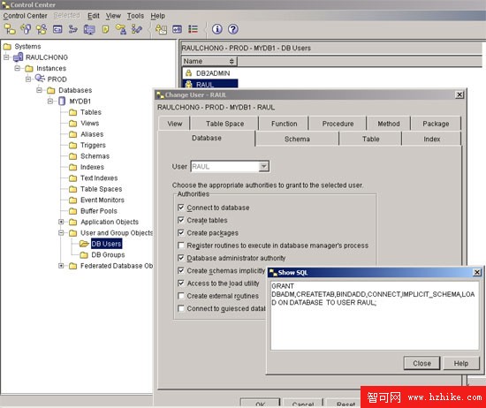Image resolution: width=486 pixels, height=408 pixels.
Task: Open the Journal note icon
Action: point(105,29)
